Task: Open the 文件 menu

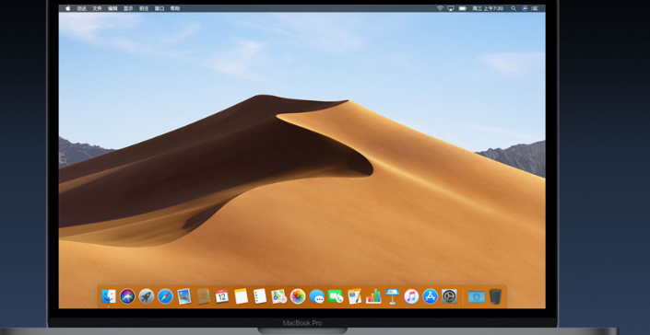Action: click(x=97, y=8)
